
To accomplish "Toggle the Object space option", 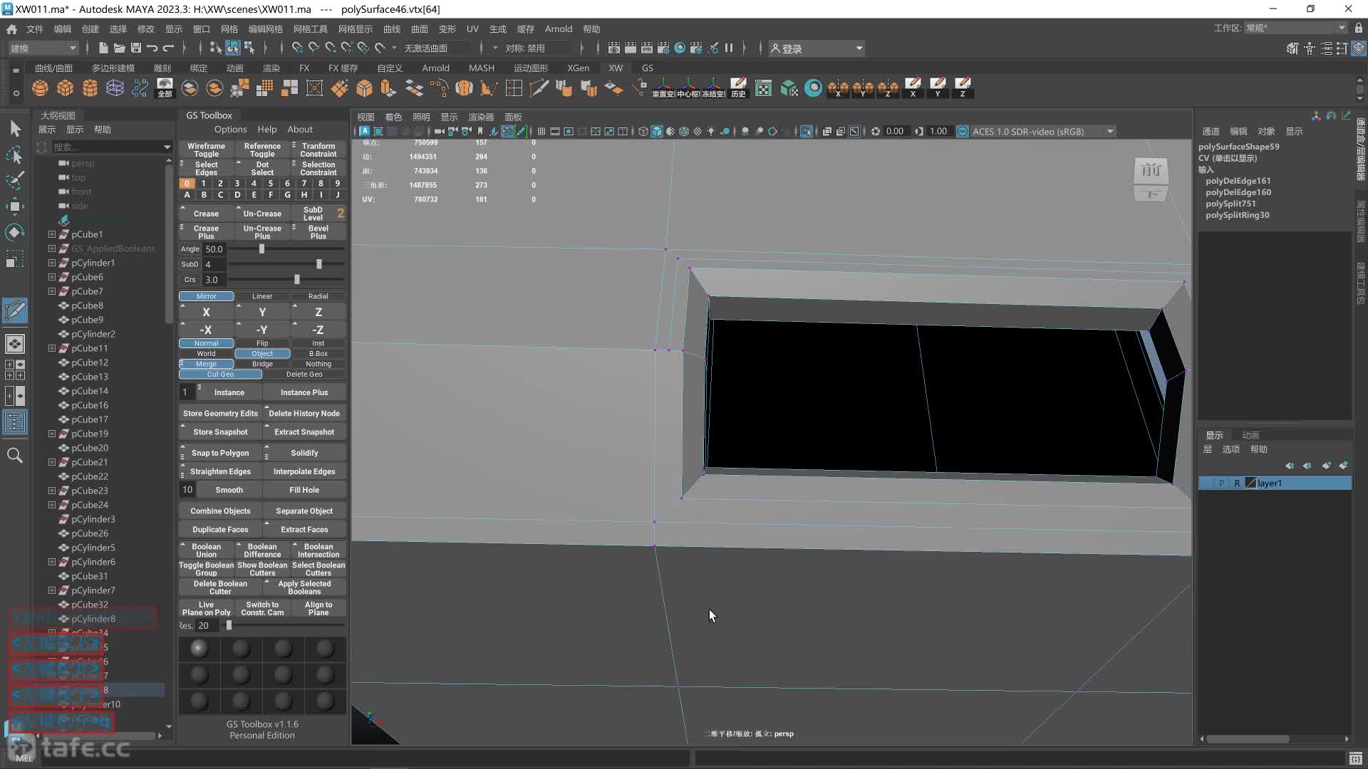I will [x=262, y=354].
